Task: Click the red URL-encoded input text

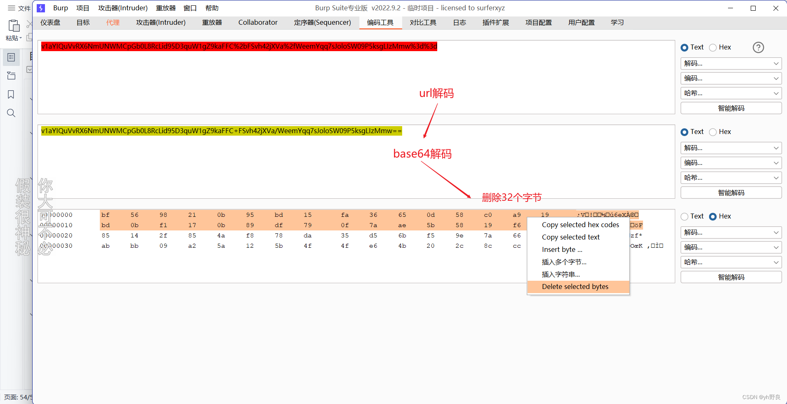Action: click(x=239, y=46)
